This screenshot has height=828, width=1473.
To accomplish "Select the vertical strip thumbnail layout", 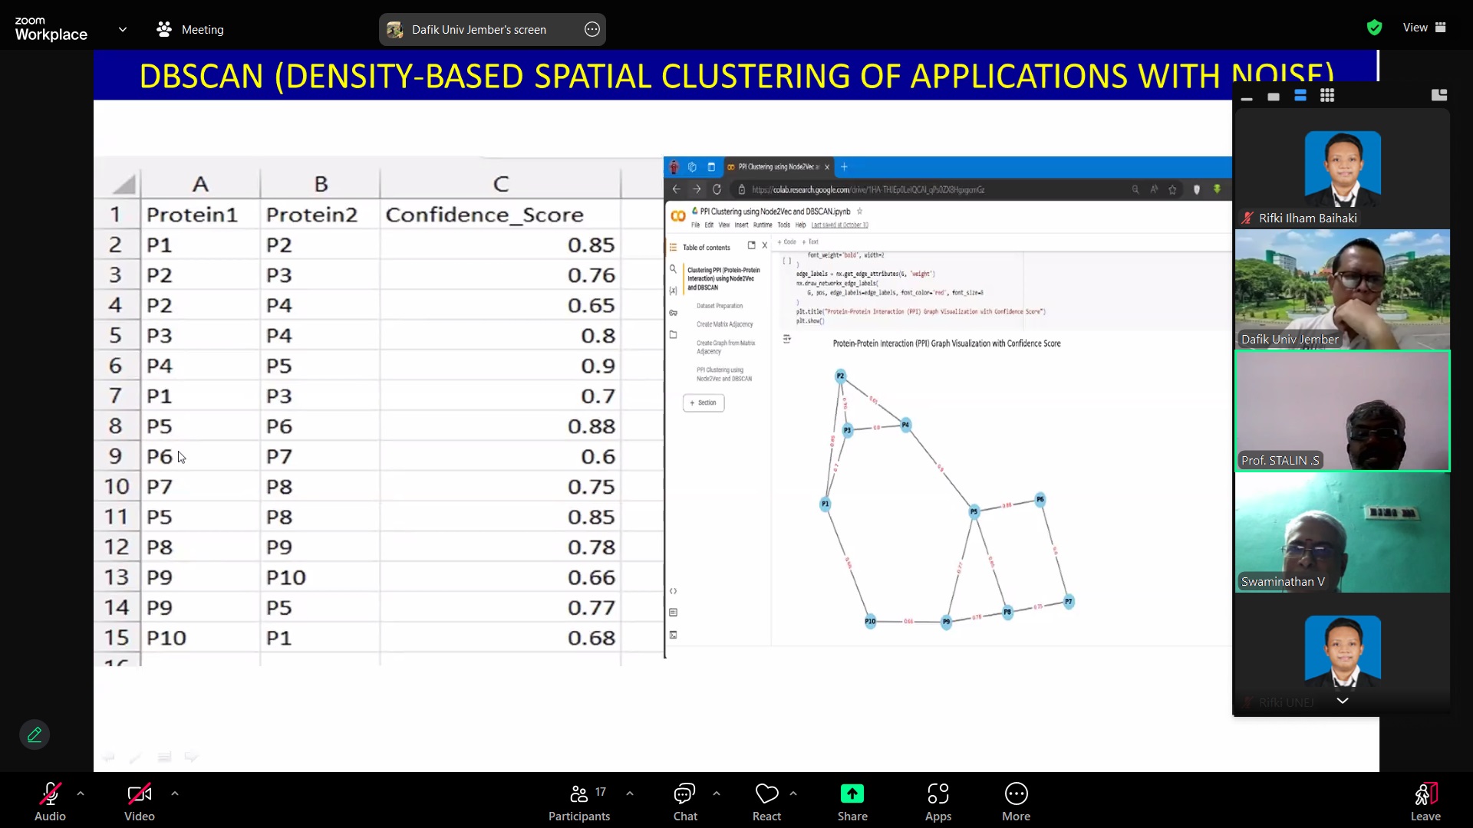I will tap(1300, 96).
